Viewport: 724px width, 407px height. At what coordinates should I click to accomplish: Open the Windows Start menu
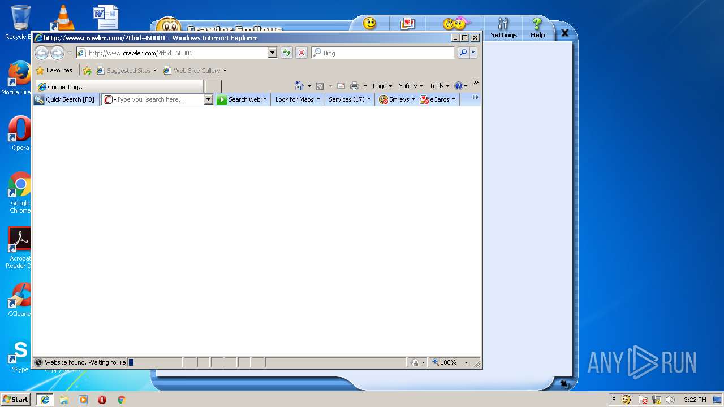pos(15,399)
